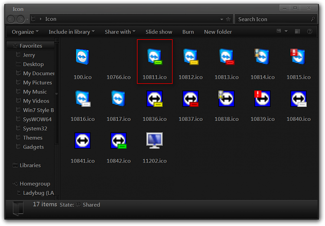Click the 10766.ico file name

pyautogui.click(x=119, y=77)
